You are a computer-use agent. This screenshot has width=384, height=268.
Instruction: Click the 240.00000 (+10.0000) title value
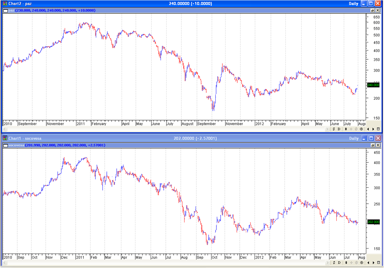[191, 4]
